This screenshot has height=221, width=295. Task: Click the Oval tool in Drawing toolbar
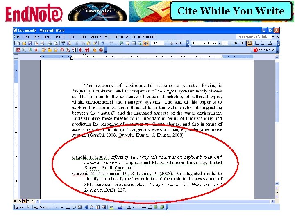point(74,207)
